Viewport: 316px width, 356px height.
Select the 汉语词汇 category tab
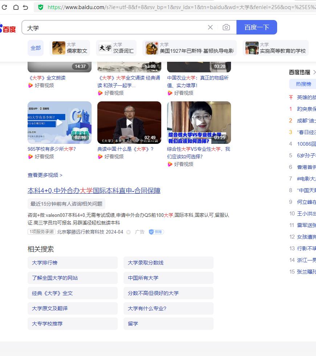point(116,48)
